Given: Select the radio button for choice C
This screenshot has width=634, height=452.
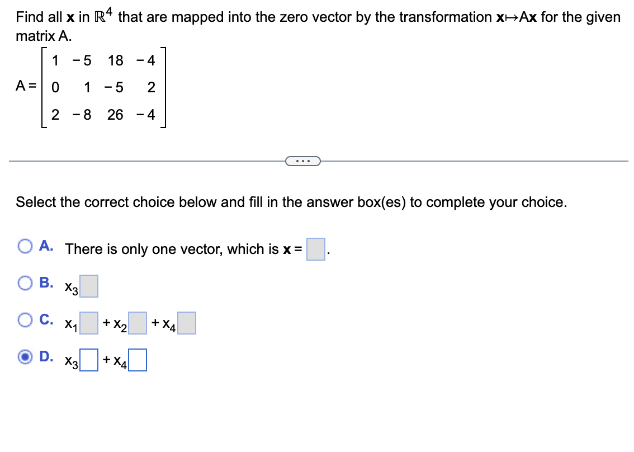Looking at the screenshot, I should 25,319.
